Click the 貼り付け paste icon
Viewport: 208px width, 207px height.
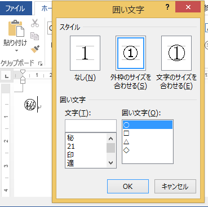(x=16, y=28)
